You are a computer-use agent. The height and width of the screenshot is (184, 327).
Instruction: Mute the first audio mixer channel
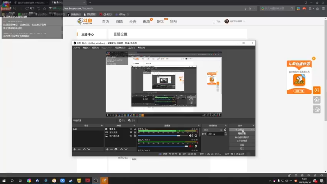click(x=191, y=136)
